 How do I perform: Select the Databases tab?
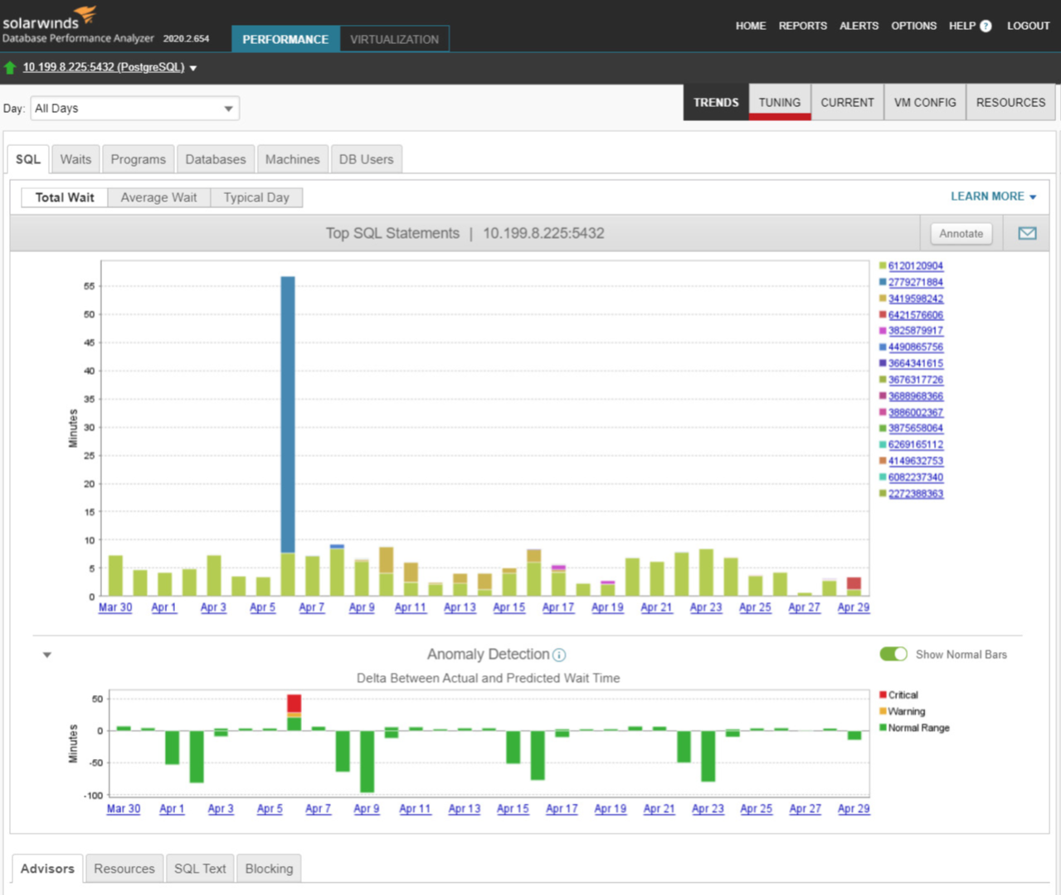point(216,159)
